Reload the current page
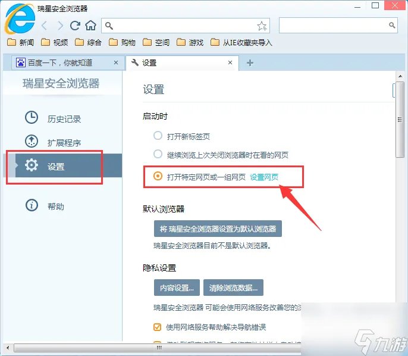408x356 pixels. [x=75, y=26]
